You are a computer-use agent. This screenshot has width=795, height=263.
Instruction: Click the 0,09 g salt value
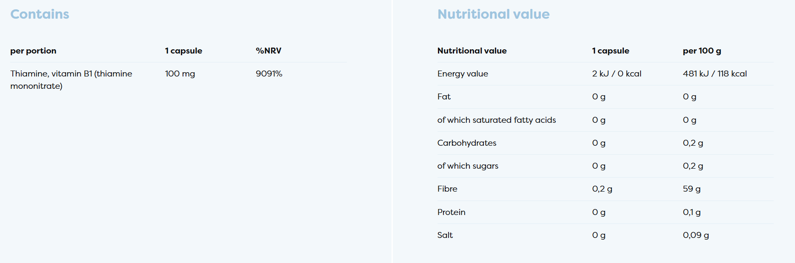pos(695,235)
